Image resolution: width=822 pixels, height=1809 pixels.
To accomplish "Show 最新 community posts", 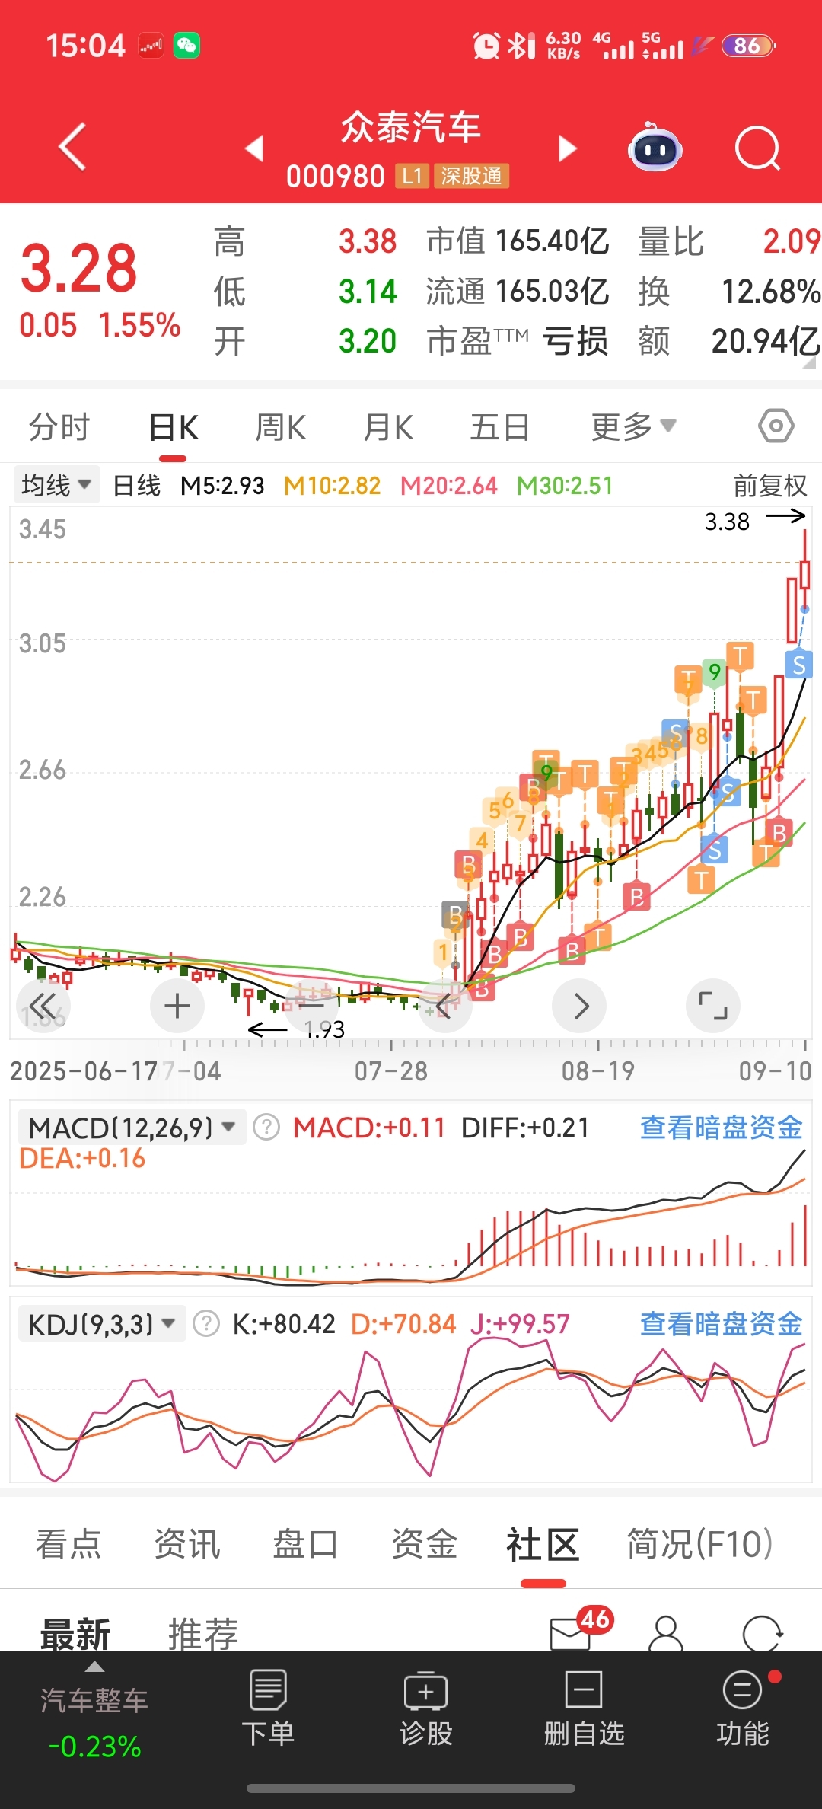I will click(75, 1634).
